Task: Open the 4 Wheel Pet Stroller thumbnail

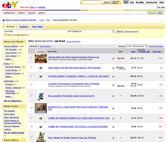Action: click(41, 137)
